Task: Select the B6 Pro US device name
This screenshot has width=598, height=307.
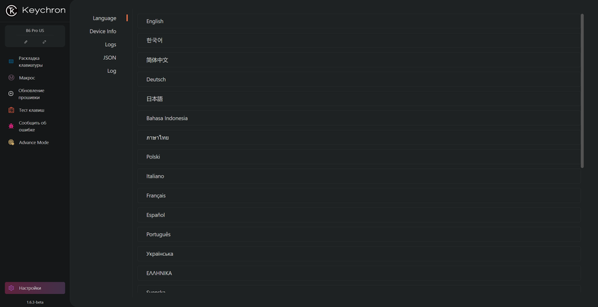Action: [x=35, y=31]
